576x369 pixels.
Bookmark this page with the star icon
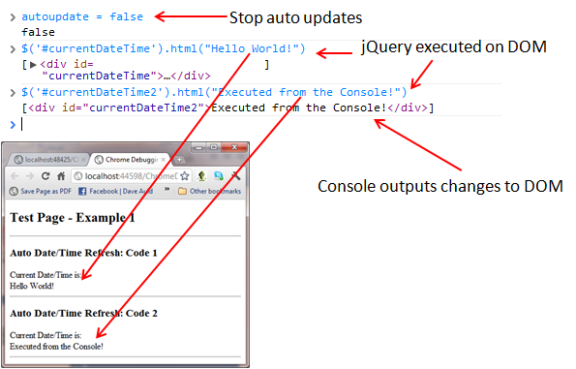click(185, 176)
